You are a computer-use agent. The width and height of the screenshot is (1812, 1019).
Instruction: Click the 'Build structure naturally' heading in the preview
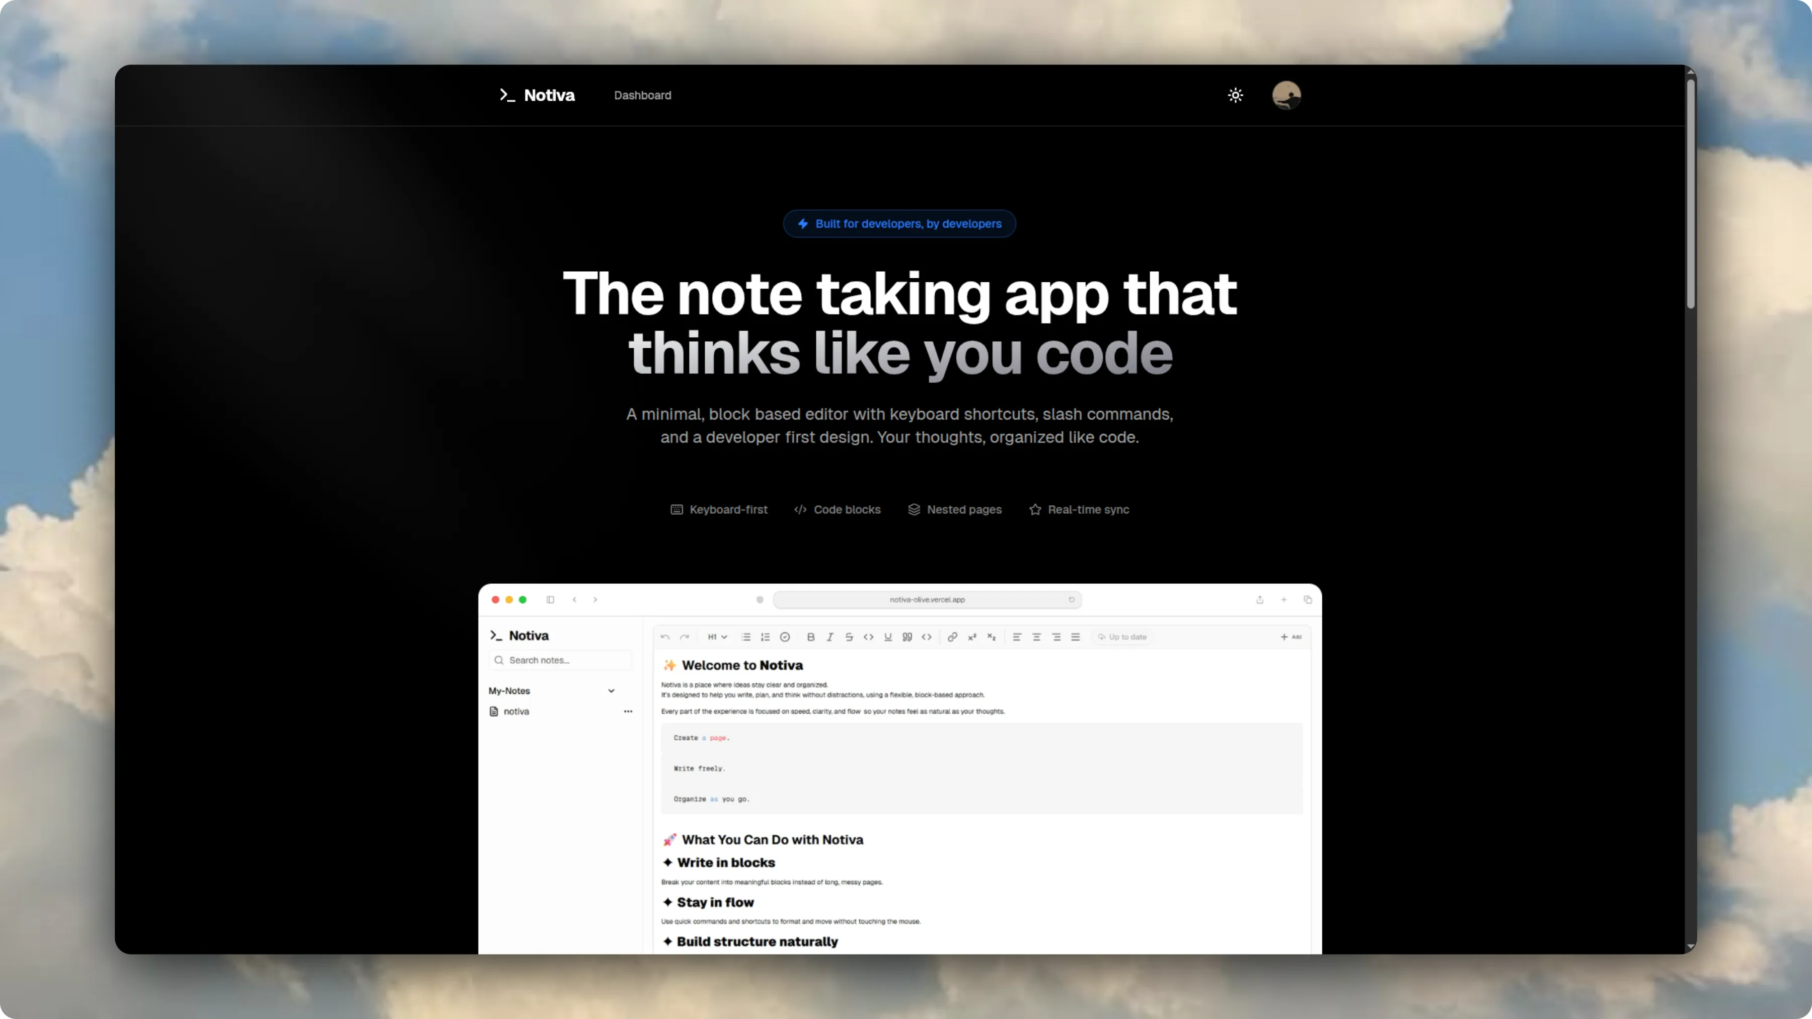[x=750, y=942]
